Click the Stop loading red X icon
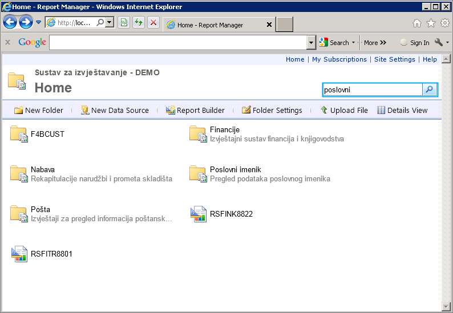The image size is (453, 313). click(x=153, y=22)
